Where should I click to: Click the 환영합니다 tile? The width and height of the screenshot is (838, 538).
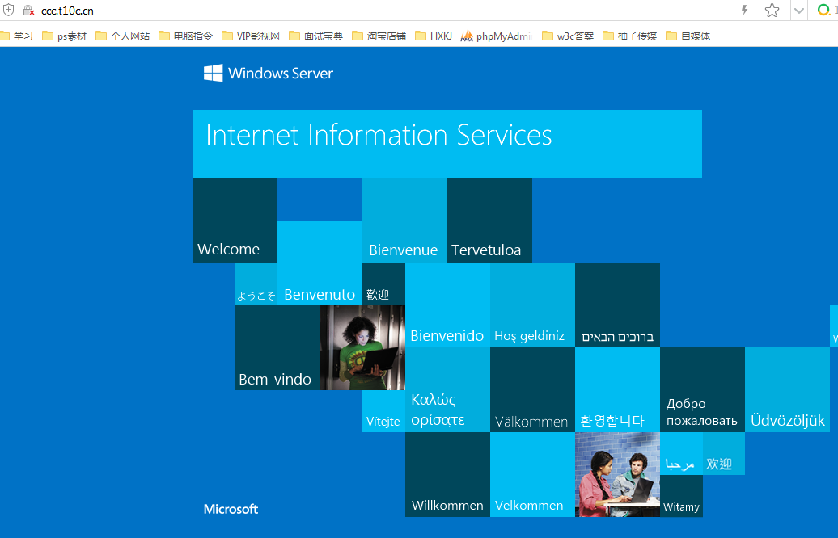pyautogui.click(x=617, y=389)
